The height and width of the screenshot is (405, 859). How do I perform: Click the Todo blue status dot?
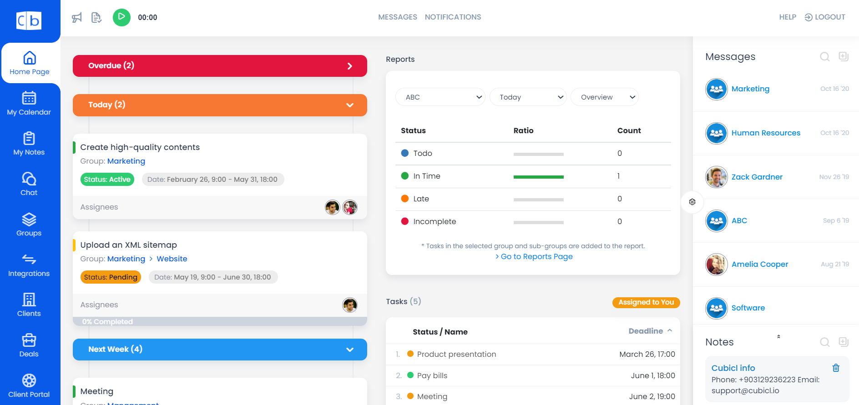tap(405, 153)
